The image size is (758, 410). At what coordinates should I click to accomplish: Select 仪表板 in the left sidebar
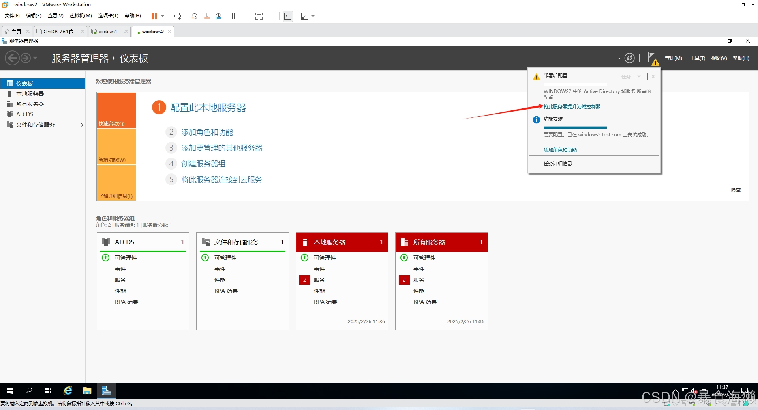(43, 84)
